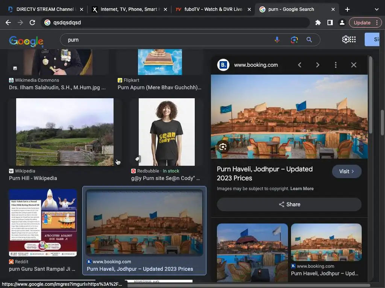Click the address bar showing qsdqsdqsd

coord(176,22)
